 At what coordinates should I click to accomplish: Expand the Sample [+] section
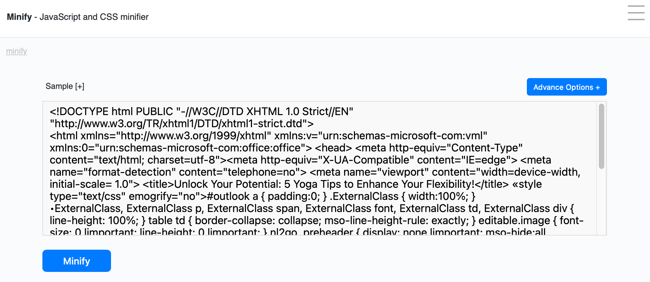(65, 86)
